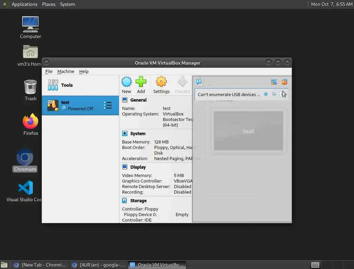Image resolution: width=354 pixels, height=269 pixels.
Task: Click the General section header
Action: point(138,100)
